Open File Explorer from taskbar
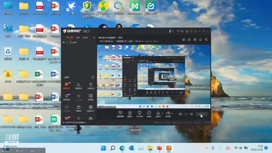 (x=150, y=148)
